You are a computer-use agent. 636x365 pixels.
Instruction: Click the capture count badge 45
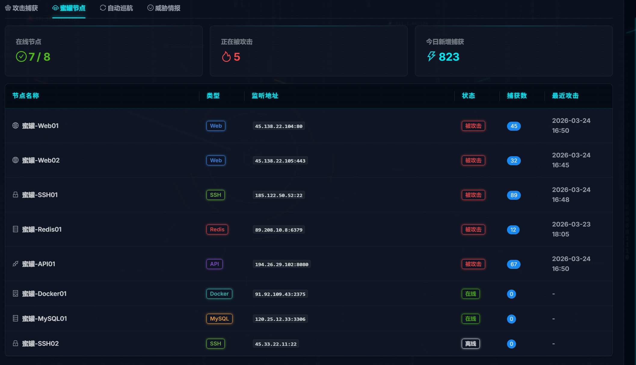tap(514, 126)
